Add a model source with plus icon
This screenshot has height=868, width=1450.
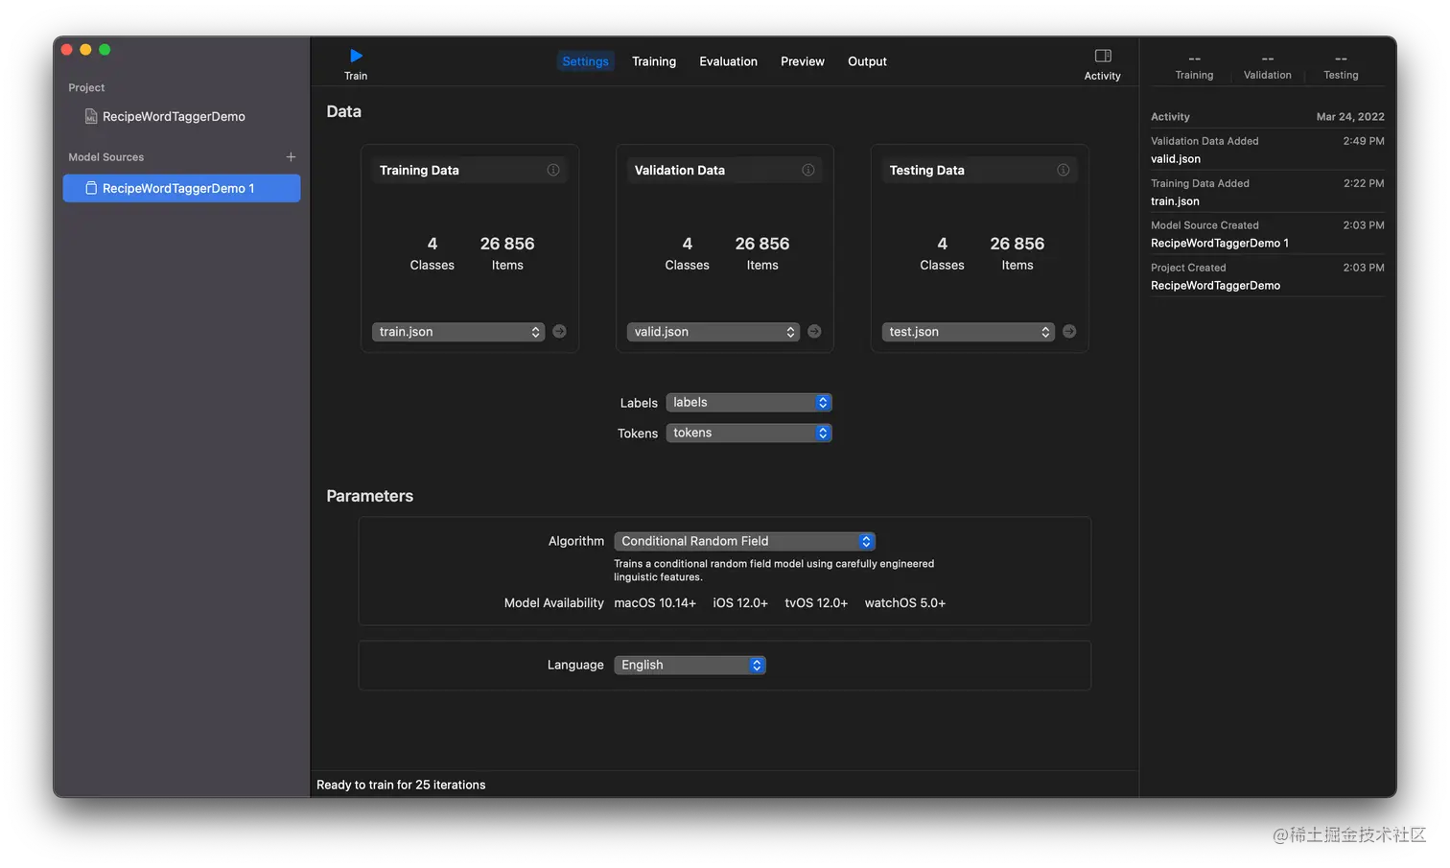click(x=291, y=156)
